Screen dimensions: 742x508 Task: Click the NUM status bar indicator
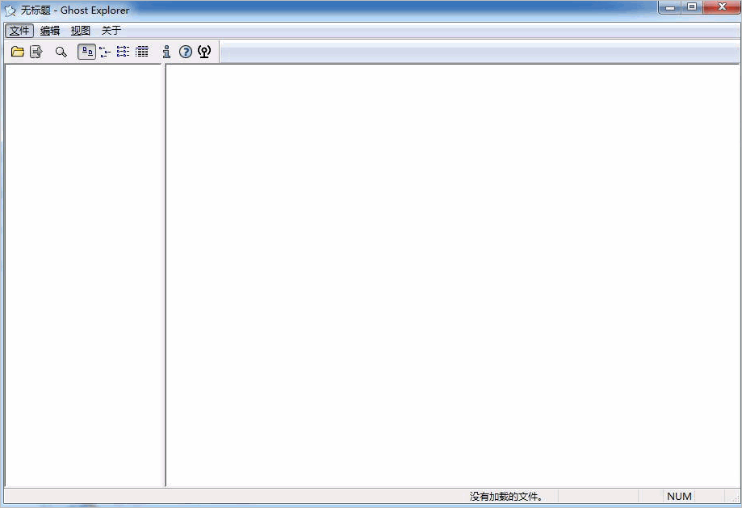[679, 496]
